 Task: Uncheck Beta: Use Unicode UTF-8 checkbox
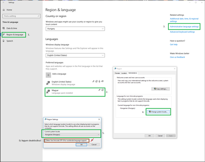click(46, 141)
